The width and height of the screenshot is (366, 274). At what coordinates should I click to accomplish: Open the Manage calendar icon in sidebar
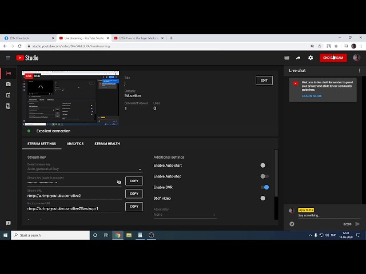8,95
